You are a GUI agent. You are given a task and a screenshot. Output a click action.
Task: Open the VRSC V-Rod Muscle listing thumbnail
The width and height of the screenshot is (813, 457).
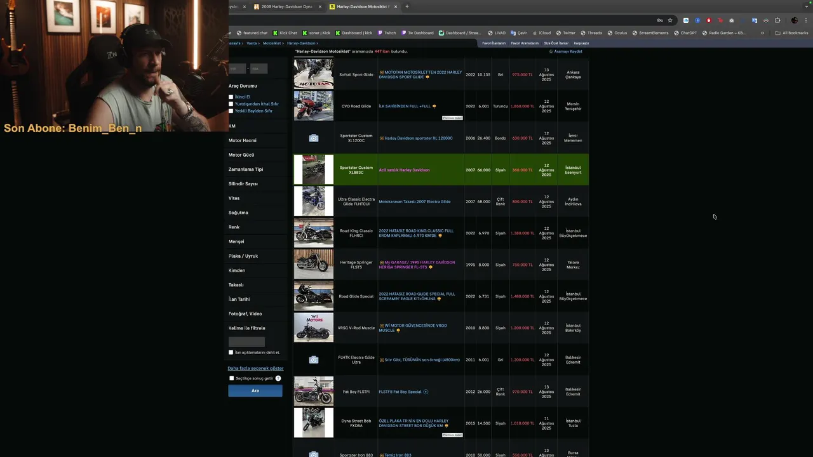(x=314, y=328)
